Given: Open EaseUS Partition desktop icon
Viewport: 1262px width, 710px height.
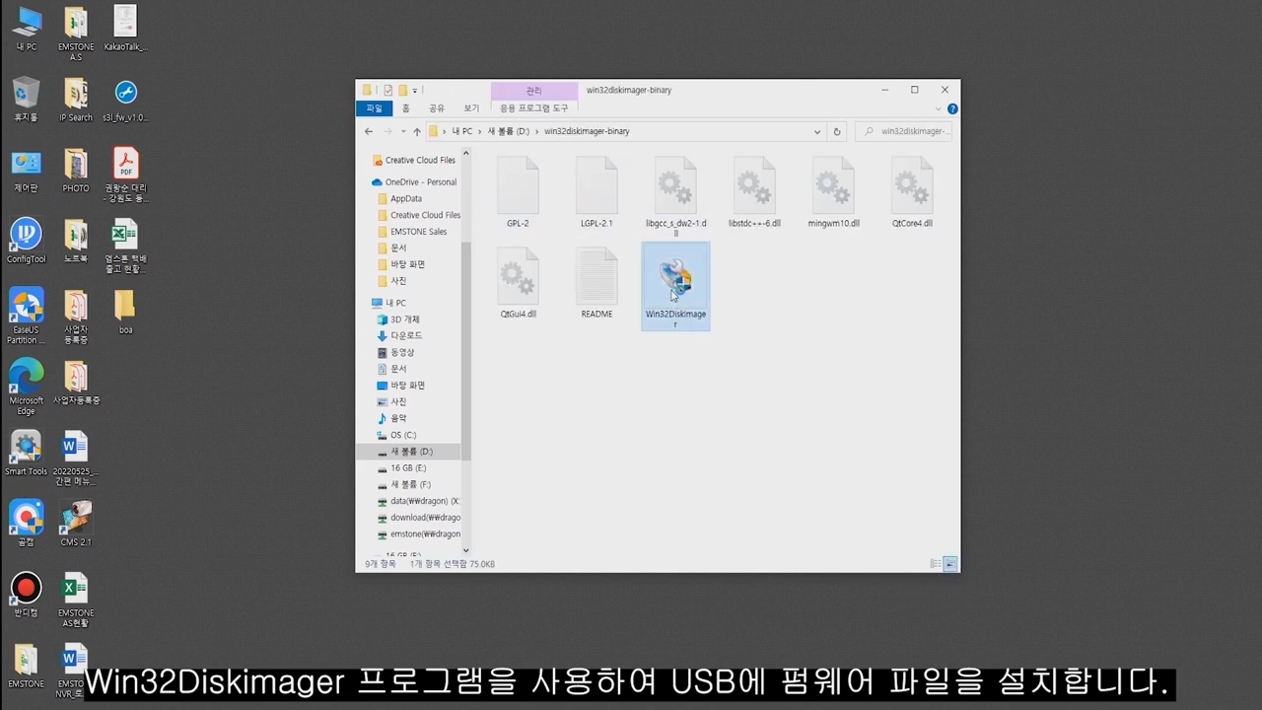Looking at the screenshot, I should point(27,317).
